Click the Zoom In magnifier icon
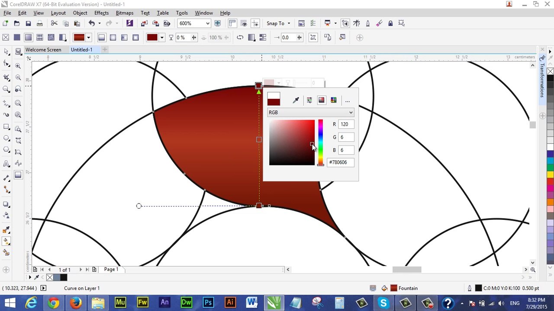The width and height of the screenshot is (554, 311). click(18, 66)
